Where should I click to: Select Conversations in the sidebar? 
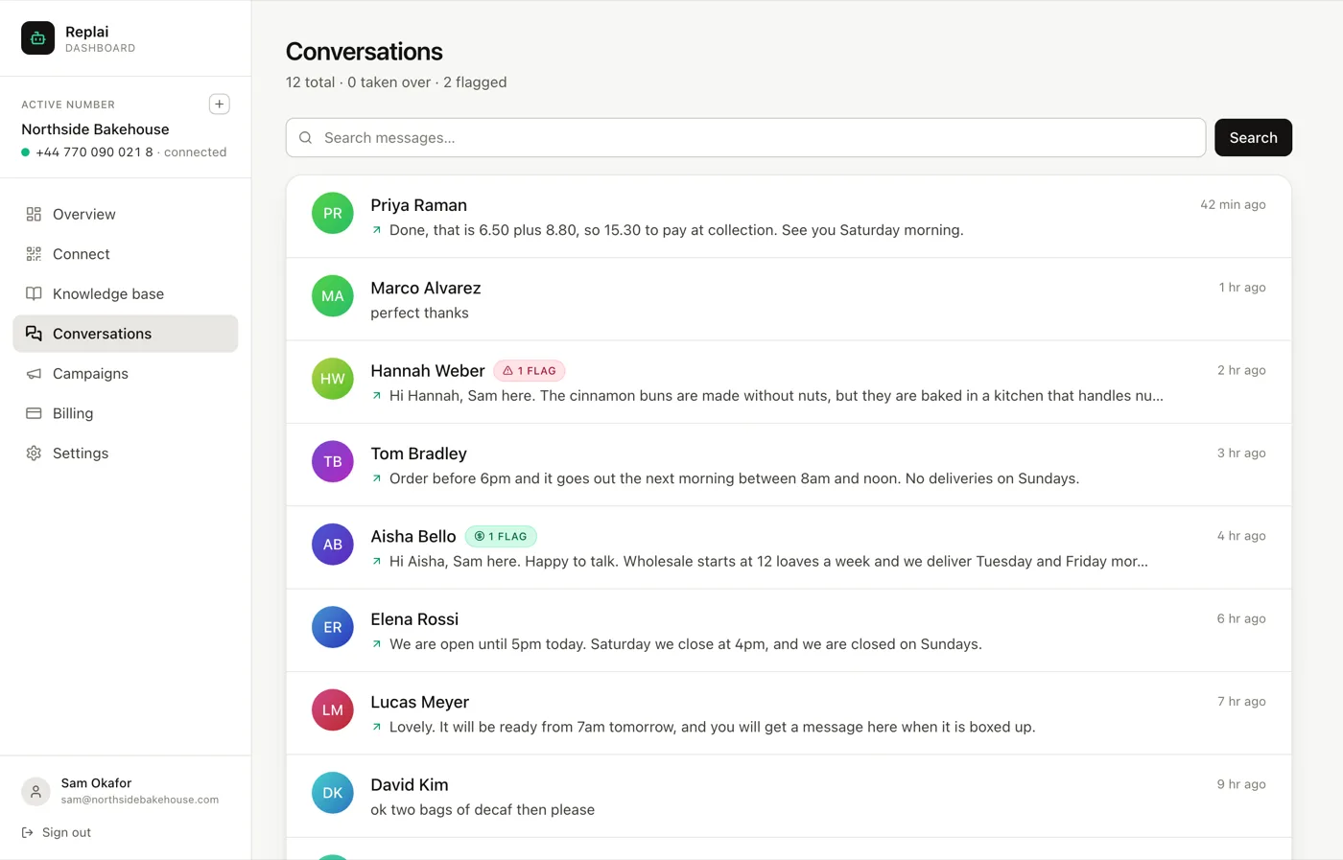pos(126,334)
